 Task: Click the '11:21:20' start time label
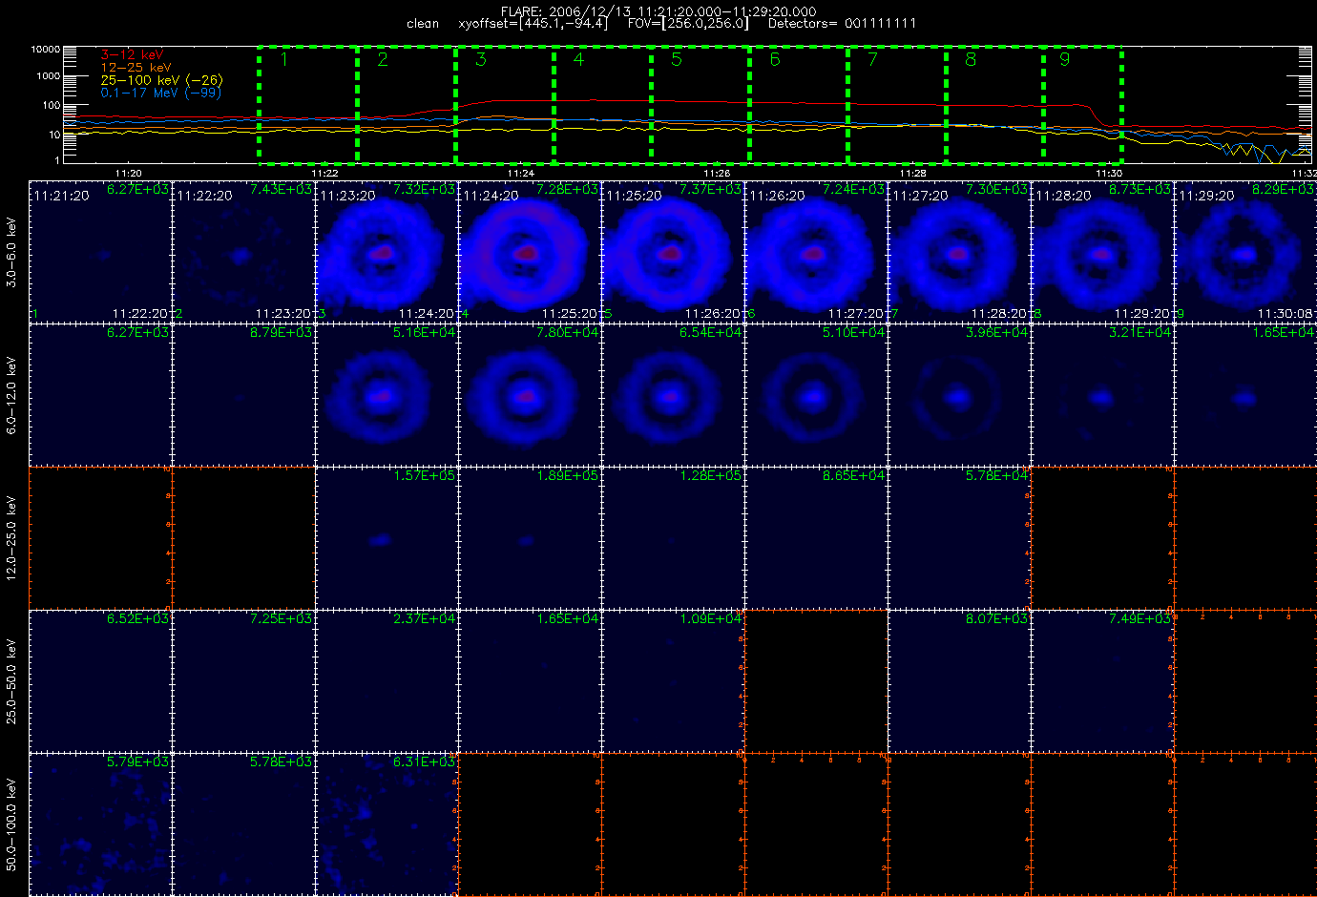[61, 196]
